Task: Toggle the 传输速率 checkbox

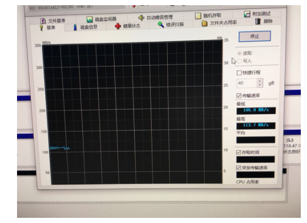Action: [x=239, y=95]
